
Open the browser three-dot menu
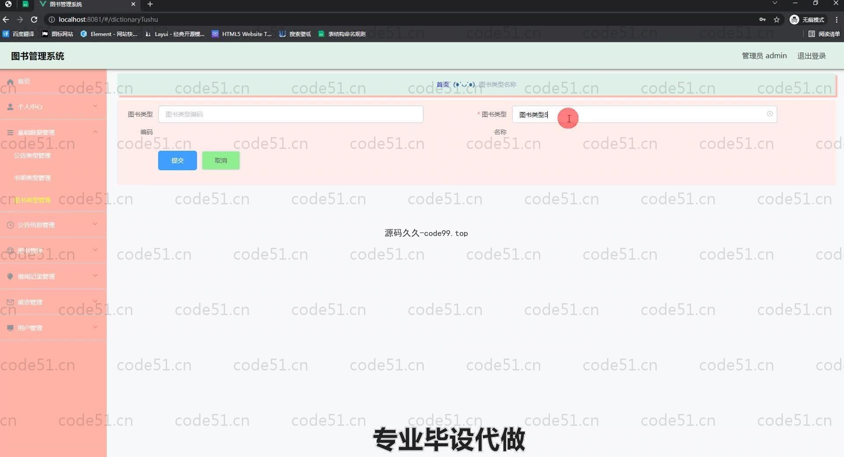(837, 19)
